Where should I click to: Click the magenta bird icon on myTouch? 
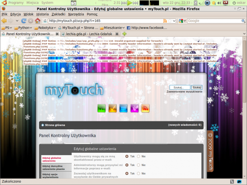(x=135, y=108)
